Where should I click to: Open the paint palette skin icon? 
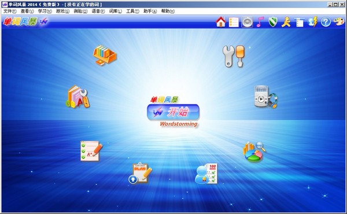[339, 22]
